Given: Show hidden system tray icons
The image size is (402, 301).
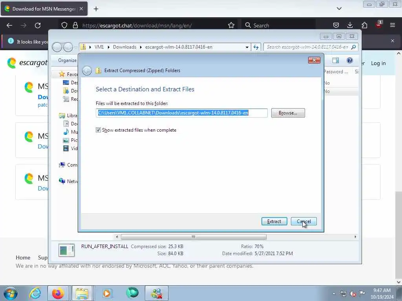Looking at the screenshot, I should 334,294.
